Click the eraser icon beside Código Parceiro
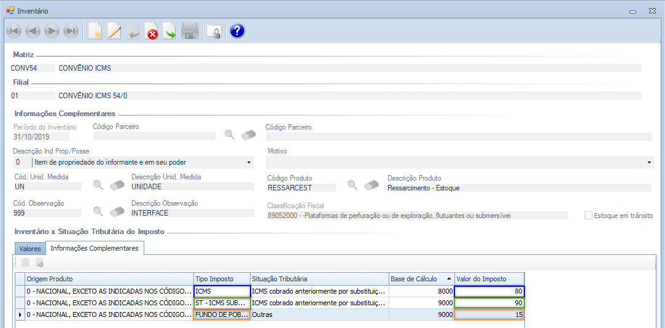665x328 pixels. [248, 135]
